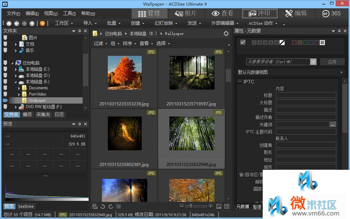Close the Folders panel
350x219 pixels.
click(85, 31)
